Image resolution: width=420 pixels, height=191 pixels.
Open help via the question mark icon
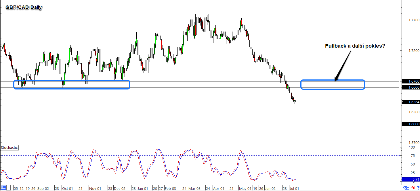(x=418, y=188)
